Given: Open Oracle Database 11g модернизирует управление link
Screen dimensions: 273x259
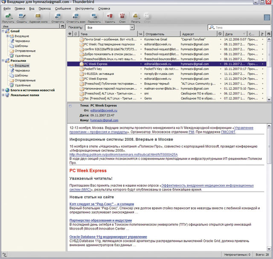Looking at the screenshot, I should pos(108,237).
